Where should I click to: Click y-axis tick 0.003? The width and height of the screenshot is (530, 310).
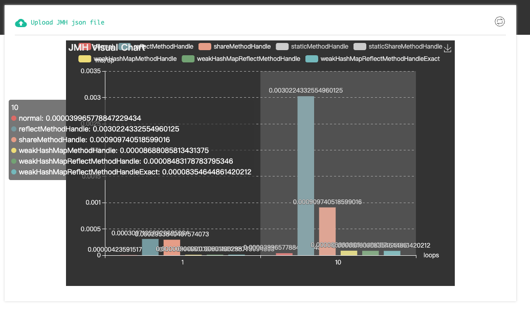[93, 97]
